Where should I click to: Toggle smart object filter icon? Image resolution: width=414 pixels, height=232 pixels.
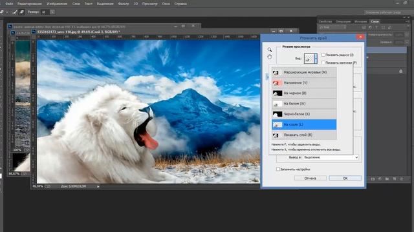[x=389, y=27]
